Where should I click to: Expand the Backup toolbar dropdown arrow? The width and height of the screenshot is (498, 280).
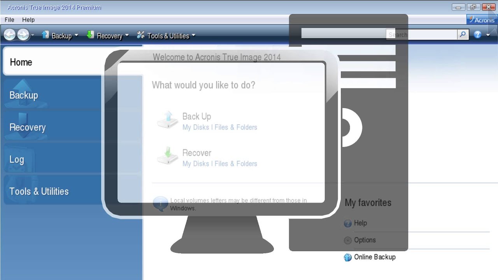click(x=76, y=35)
